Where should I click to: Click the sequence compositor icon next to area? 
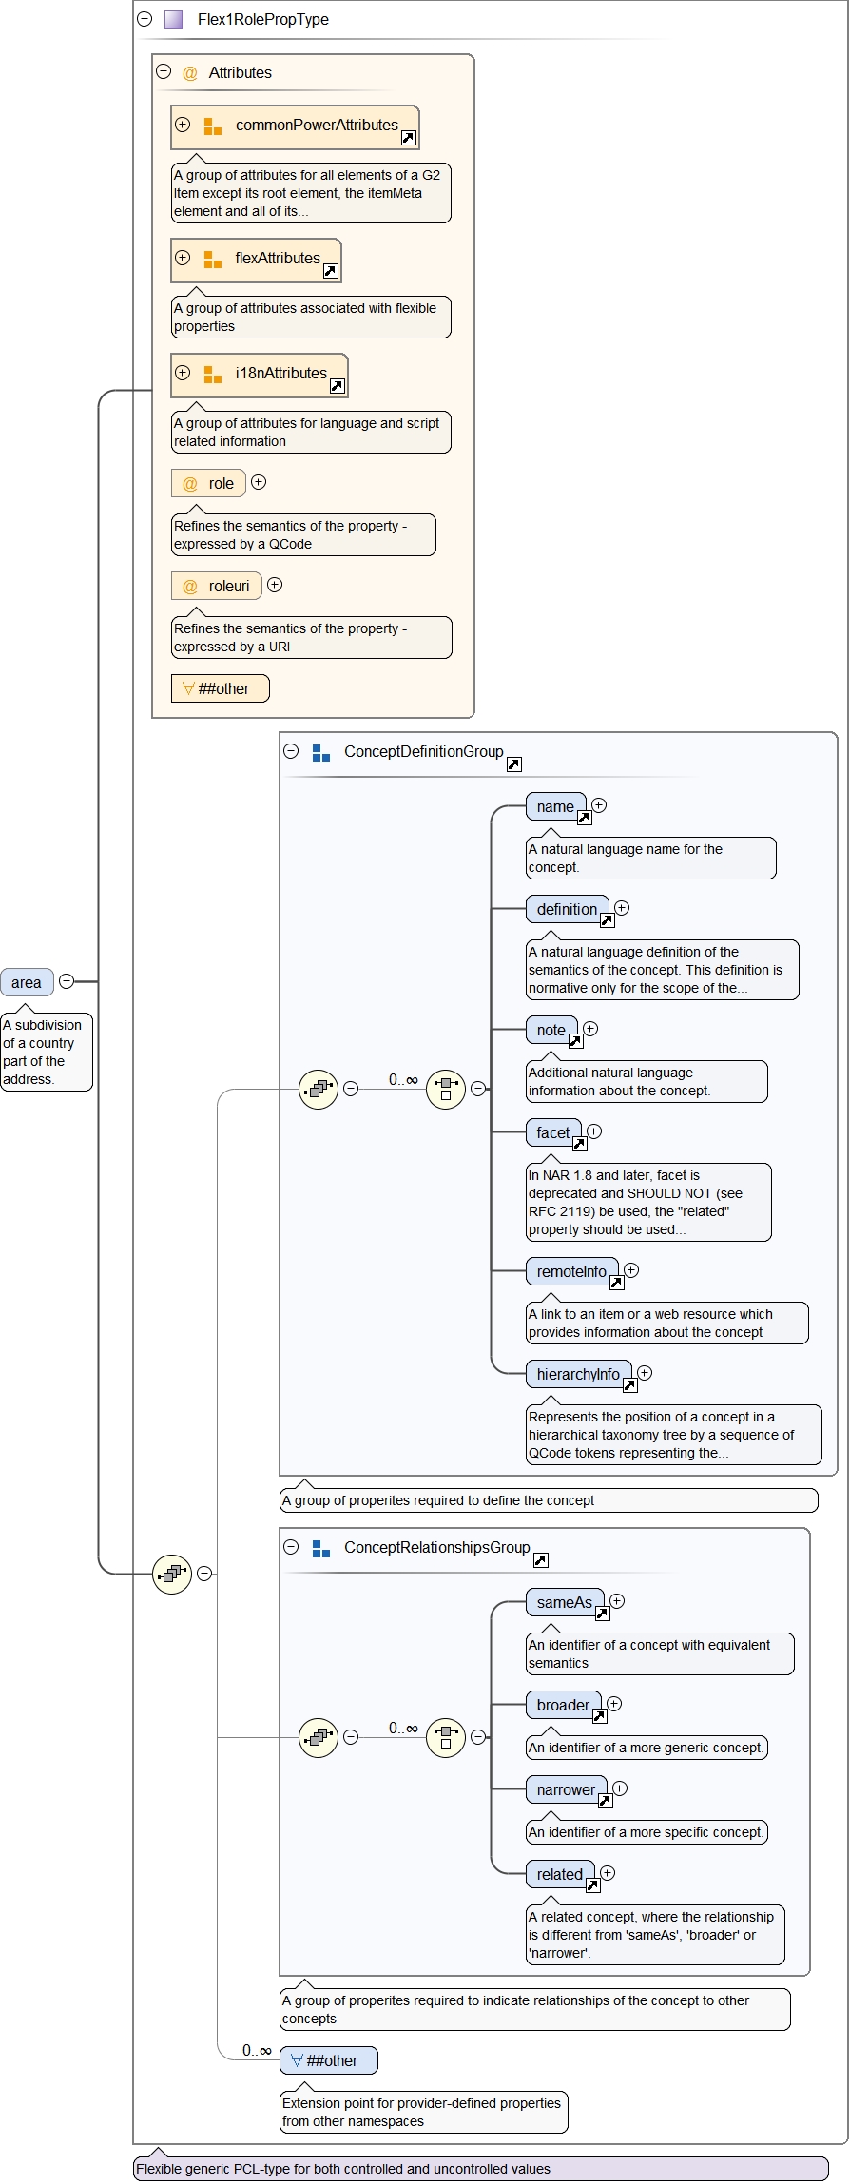tap(172, 1574)
